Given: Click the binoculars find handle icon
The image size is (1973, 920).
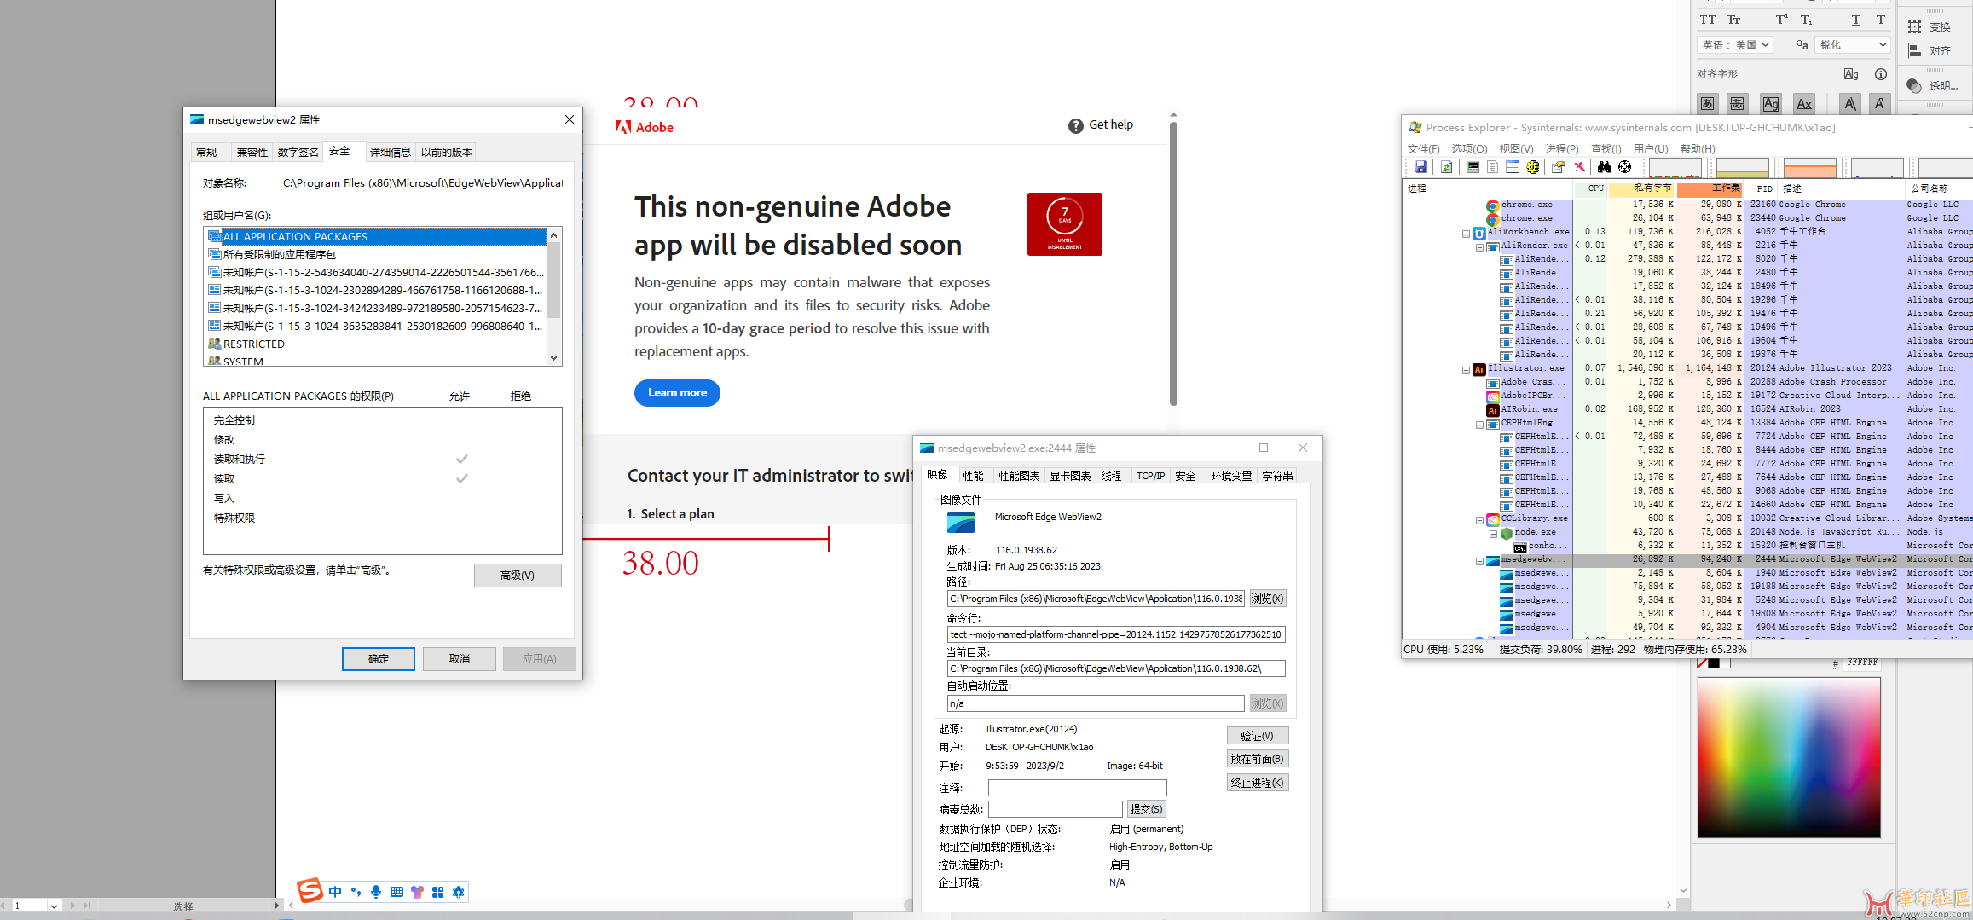Looking at the screenshot, I should click(x=1604, y=167).
